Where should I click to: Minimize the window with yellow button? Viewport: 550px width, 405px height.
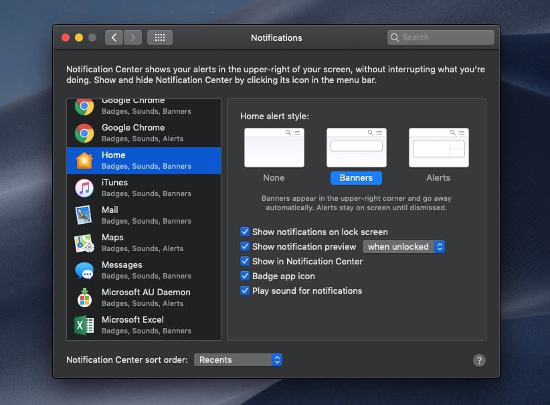pyautogui.click(x=79, y=37)
